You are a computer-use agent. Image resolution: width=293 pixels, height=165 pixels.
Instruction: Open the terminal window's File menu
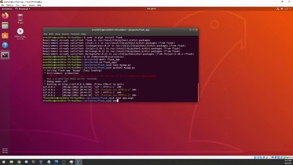(45, 34)
